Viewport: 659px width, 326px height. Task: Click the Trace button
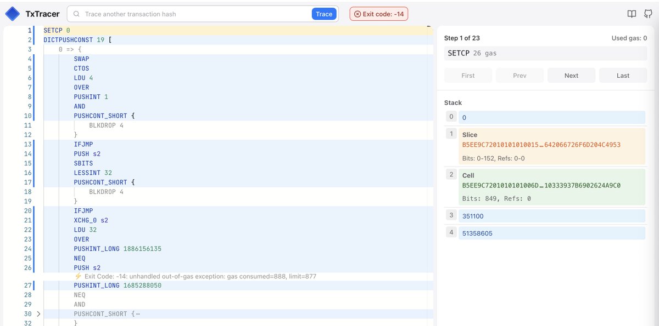coord(324,14)
